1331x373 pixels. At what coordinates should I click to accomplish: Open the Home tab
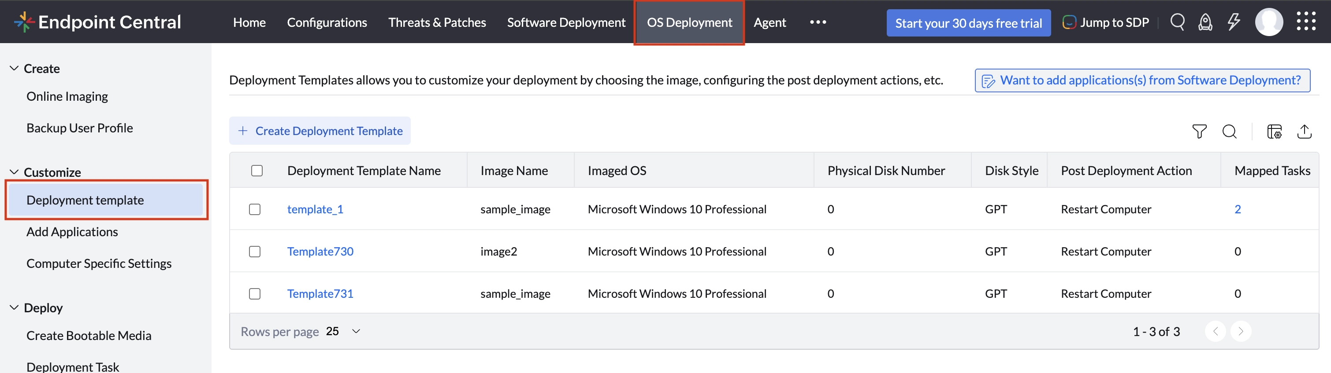pyautogui.click(x=249, y=22)
